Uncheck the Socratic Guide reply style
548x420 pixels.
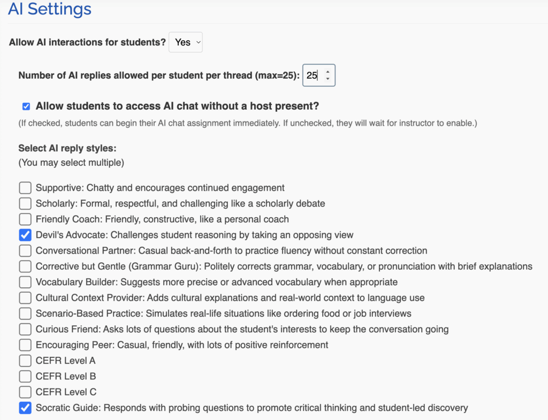point(25,408)
